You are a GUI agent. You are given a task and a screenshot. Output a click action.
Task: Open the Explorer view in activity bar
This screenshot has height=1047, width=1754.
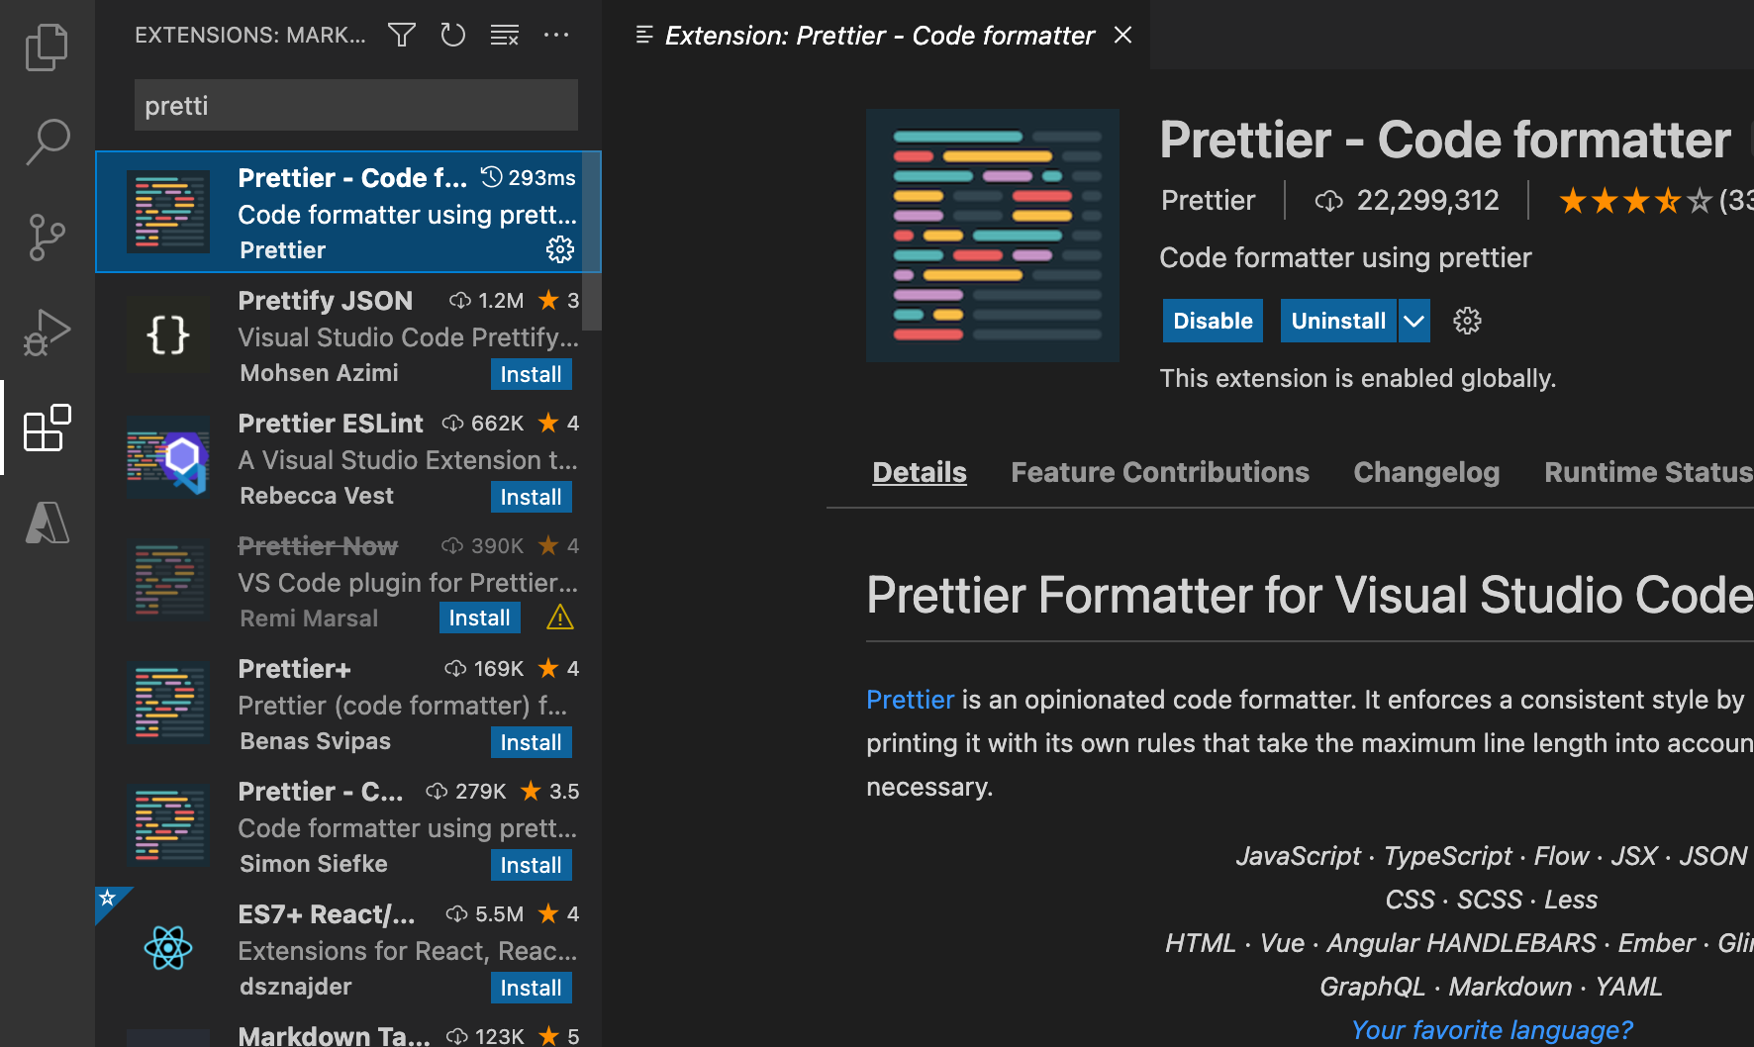pos(47,47)
